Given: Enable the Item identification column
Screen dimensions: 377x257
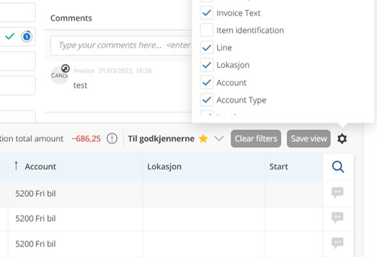Looking at the screenshot, I should 207,30.
